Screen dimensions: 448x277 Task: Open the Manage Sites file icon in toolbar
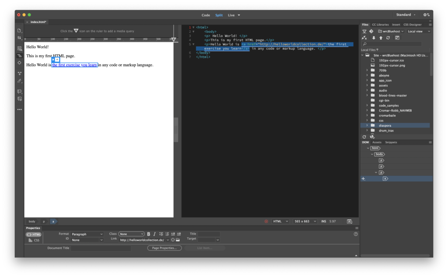[x=20, y=31]
